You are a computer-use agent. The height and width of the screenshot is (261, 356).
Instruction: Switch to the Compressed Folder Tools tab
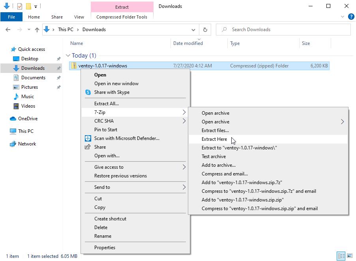[122, 17]
